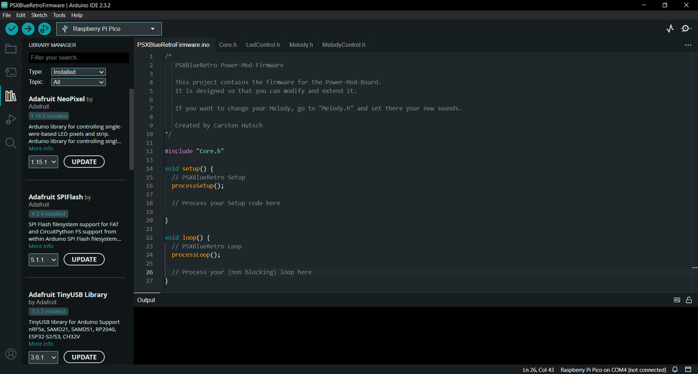
Task: Click line number 14 in the gutter
Action: (x=149, y=168)
